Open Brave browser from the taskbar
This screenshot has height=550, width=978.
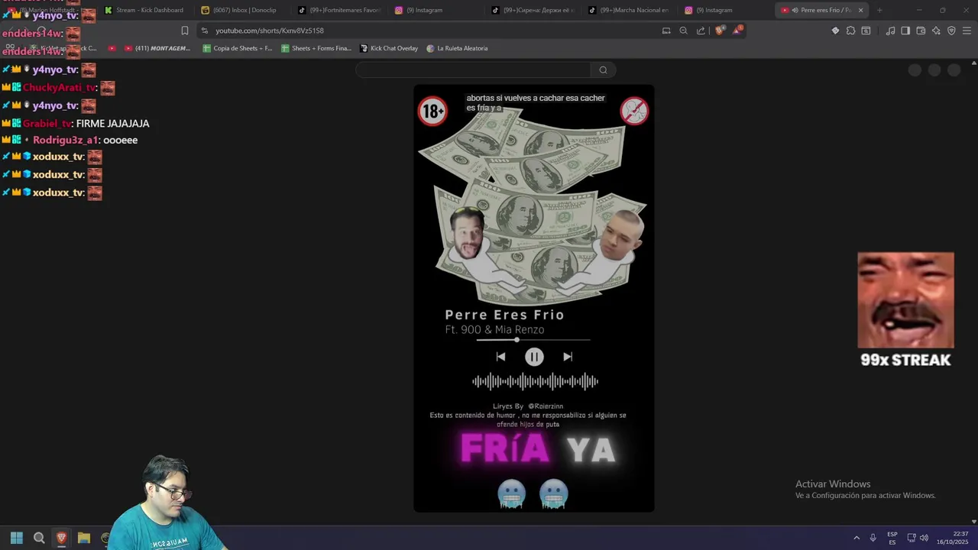(x=61, y=538)
